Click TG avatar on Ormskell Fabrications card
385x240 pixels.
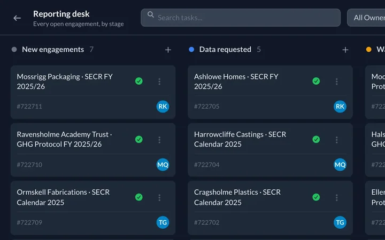coord(163,222)
